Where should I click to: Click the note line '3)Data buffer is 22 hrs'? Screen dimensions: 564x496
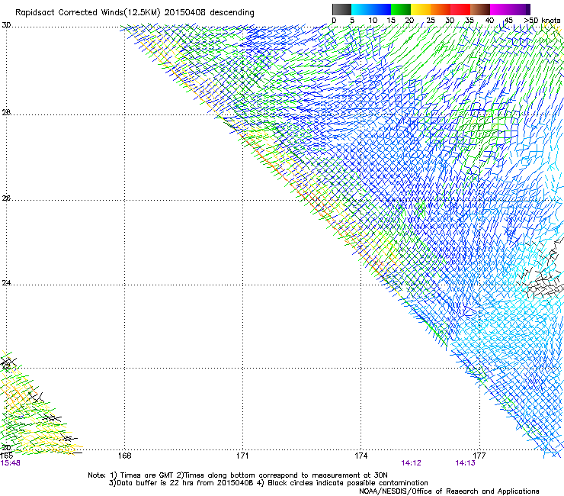[x=268, y=483]
